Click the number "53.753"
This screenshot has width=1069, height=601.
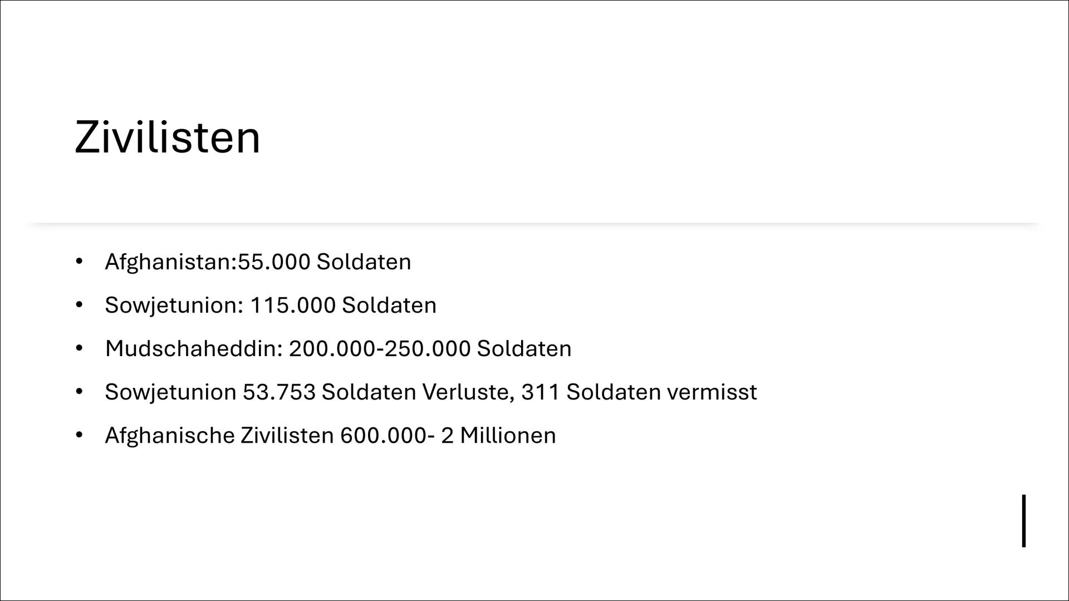(279, 392)
